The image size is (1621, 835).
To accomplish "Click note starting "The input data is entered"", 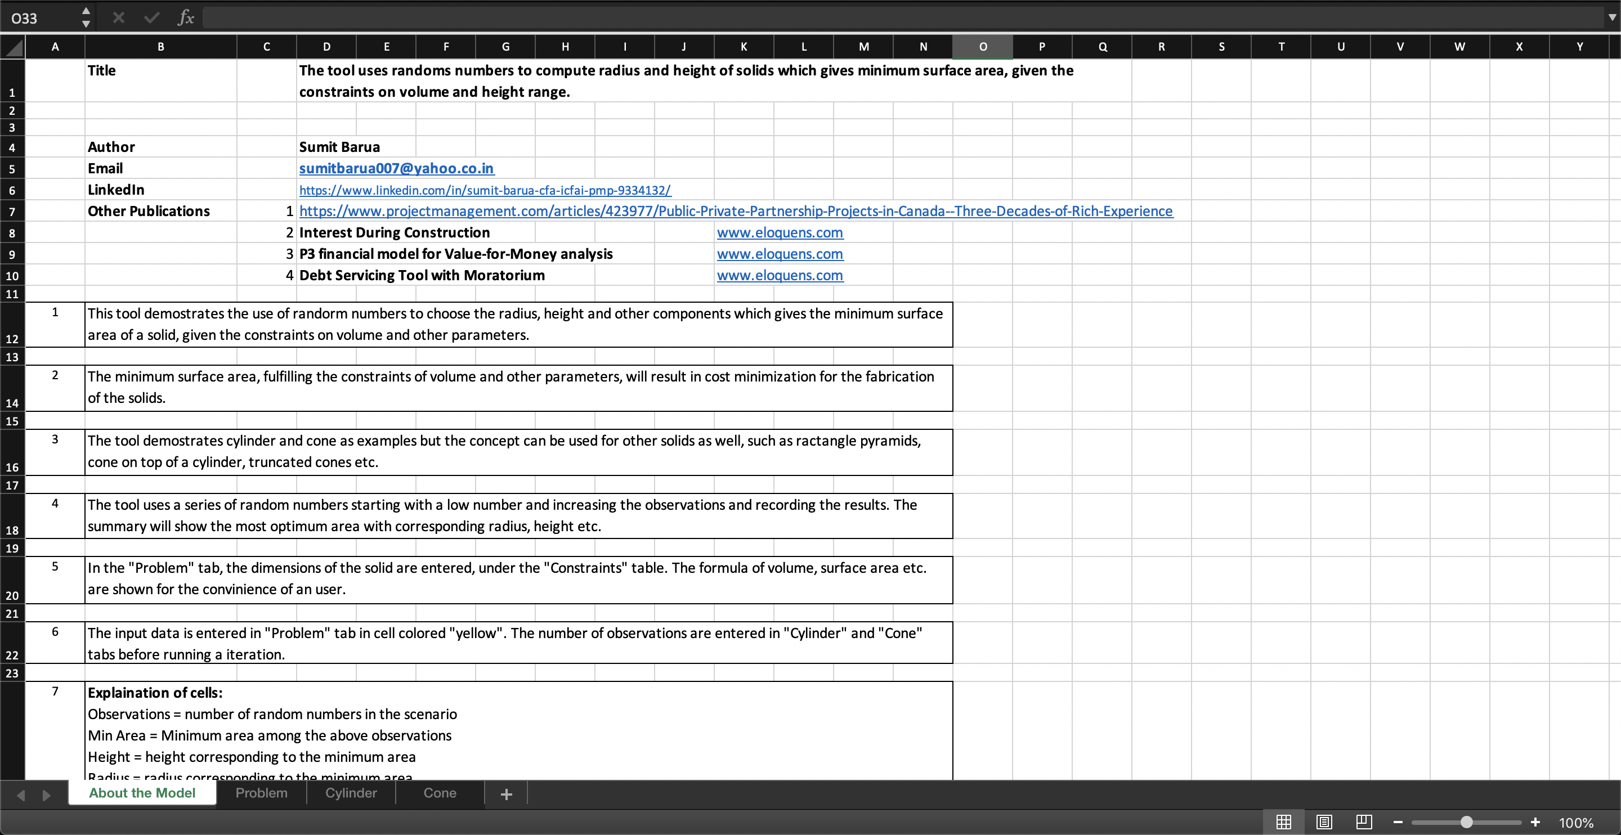I will point(518,643).
